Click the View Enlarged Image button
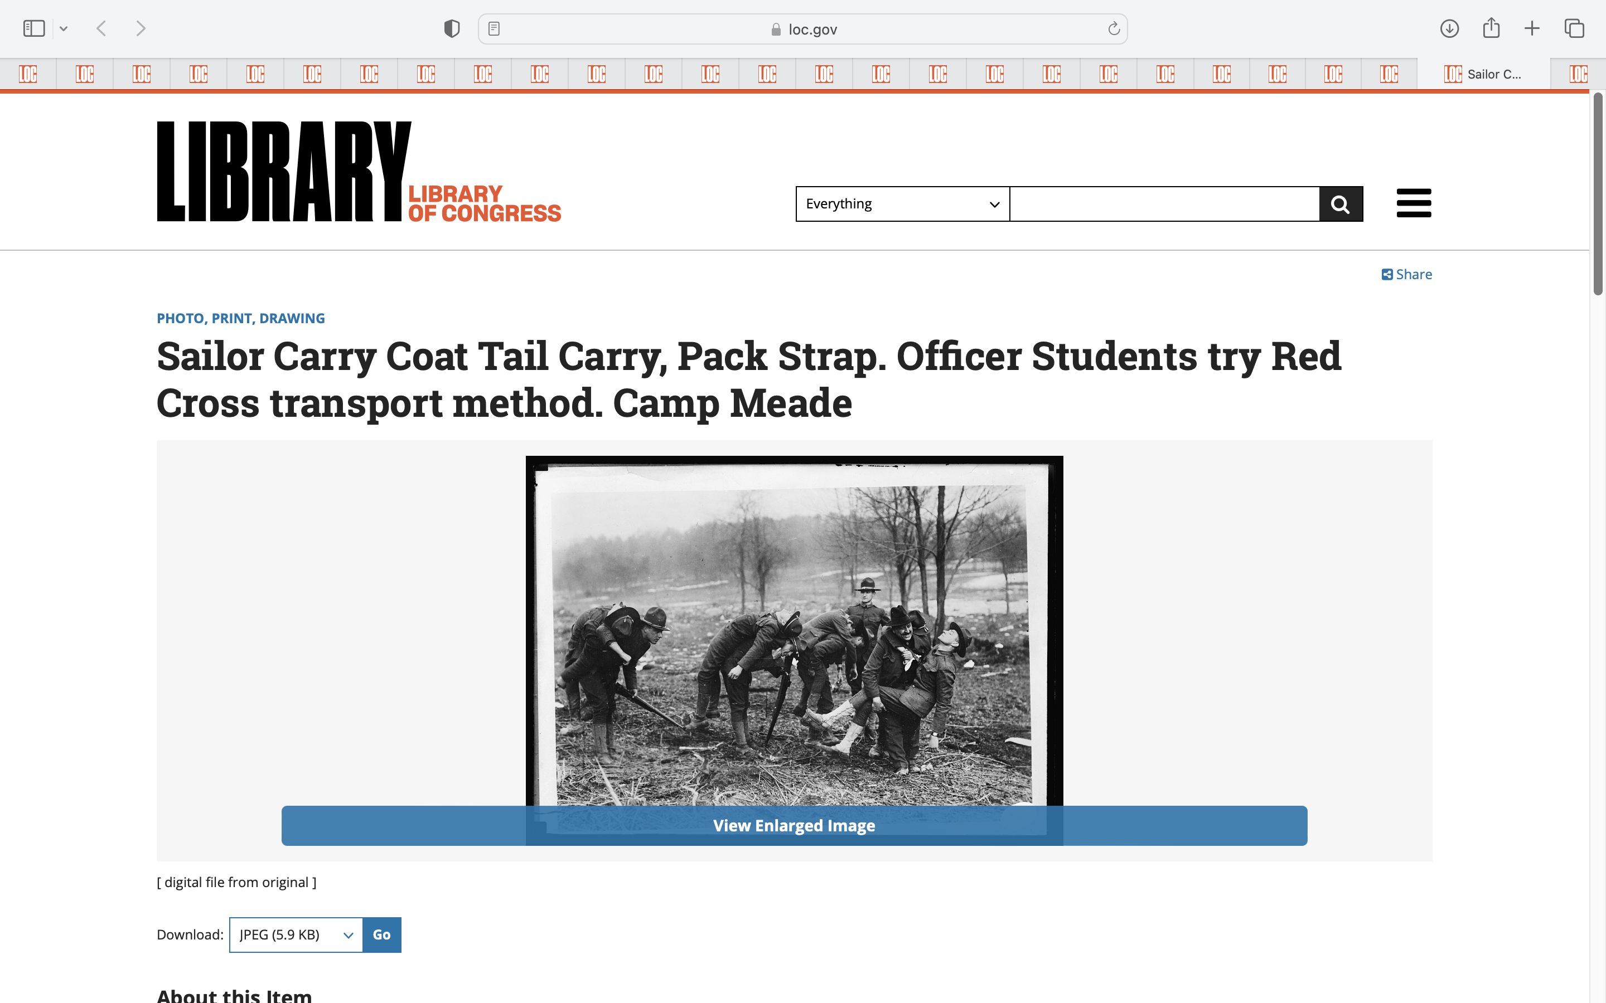The width and height of the screenshot is (1606, 1003). coord(794,825)
